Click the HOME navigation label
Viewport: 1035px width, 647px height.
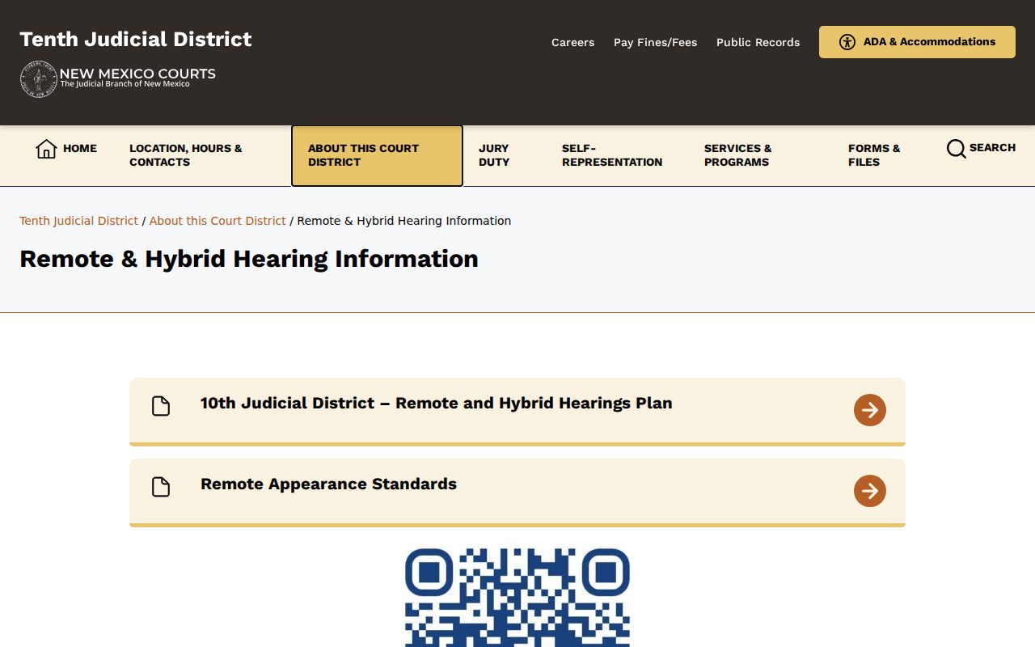point(80,148)
